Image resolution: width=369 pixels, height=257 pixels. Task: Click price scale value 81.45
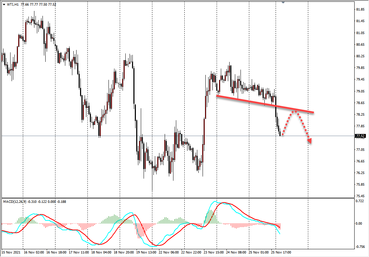360,21
